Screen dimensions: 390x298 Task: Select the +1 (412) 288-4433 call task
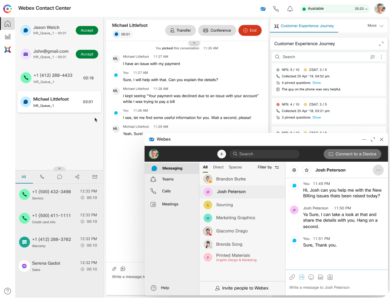click(59, 78)
